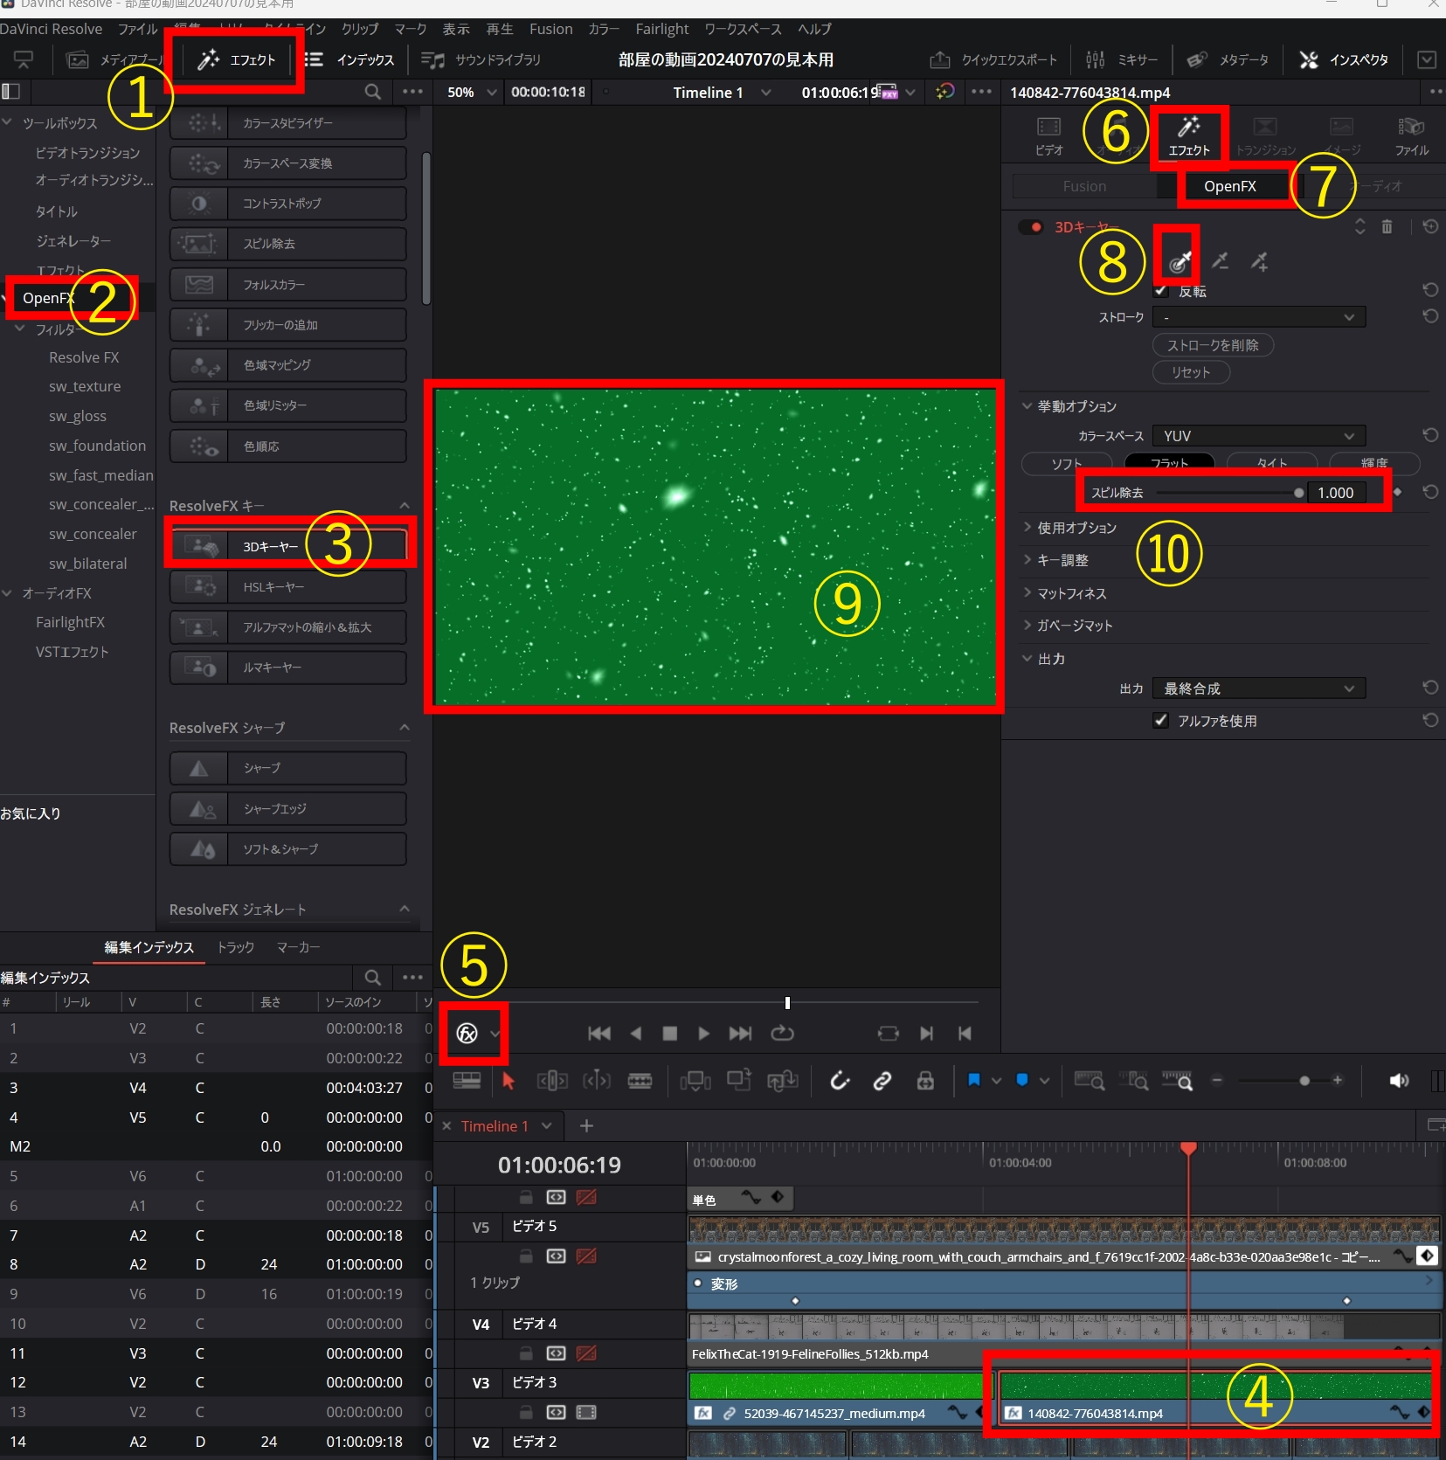This screenshot has height=1460, width=1446.
Task: Delete the 3Dキーヤー effect with trash icon
Action: point(1387,226)
